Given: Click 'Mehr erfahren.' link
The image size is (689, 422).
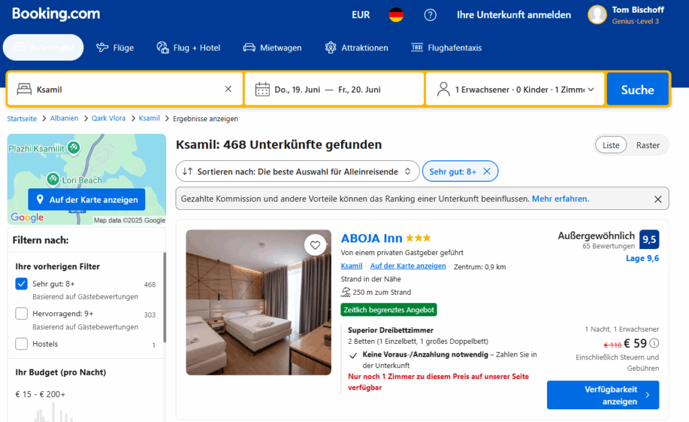Looking at the screenshot, I should point(560,199).
